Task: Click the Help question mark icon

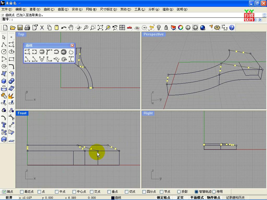Action: (x=232, y=27)
